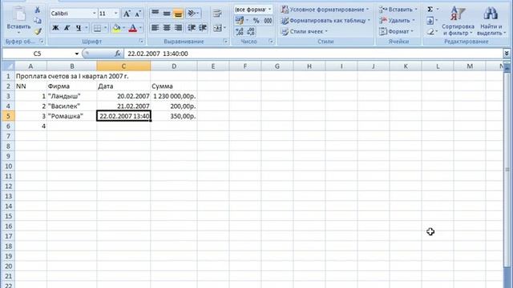Click formula bar showing 22.02.2007 13:40:00
Screen dimensions: 513x288
[313, 54]
